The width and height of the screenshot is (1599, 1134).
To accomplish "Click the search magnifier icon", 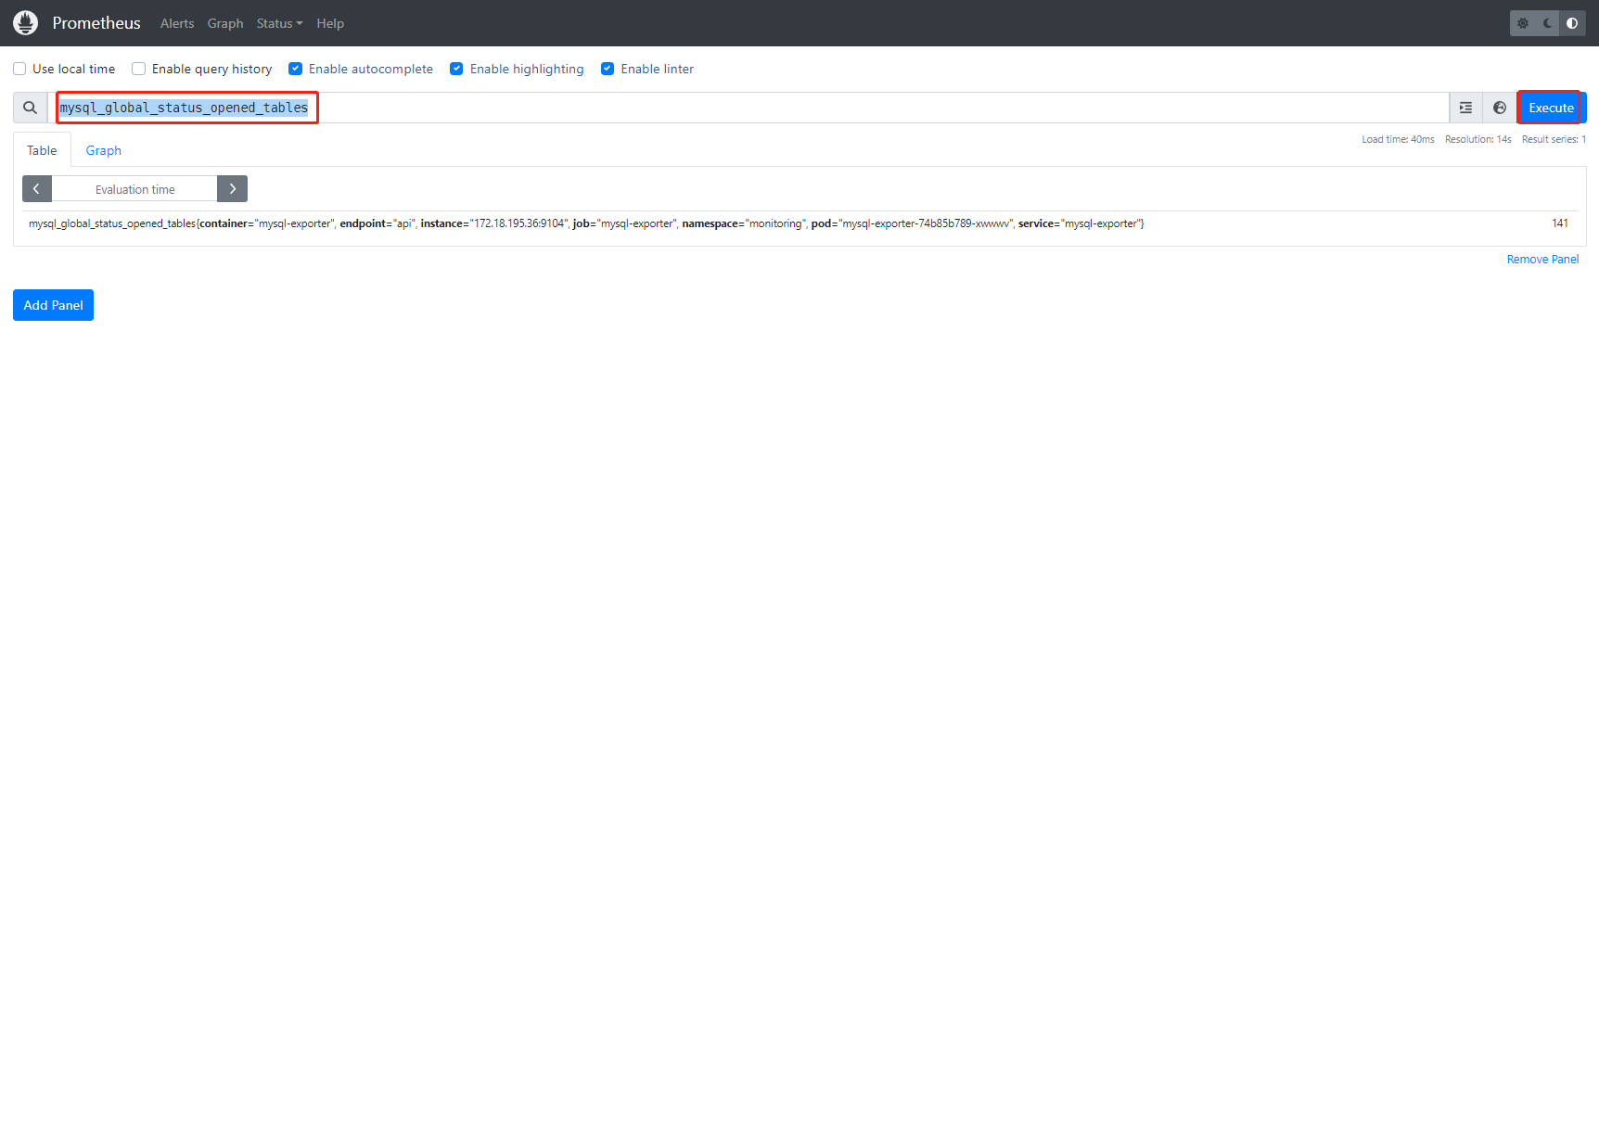I will 31,108.
